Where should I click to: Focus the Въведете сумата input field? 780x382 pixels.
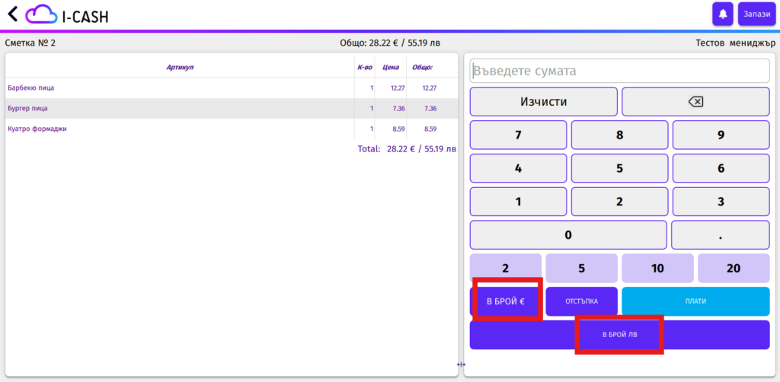[619, 71]
